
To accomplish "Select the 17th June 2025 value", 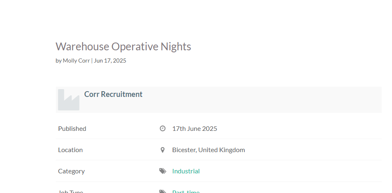I will [x=194, y=128].
